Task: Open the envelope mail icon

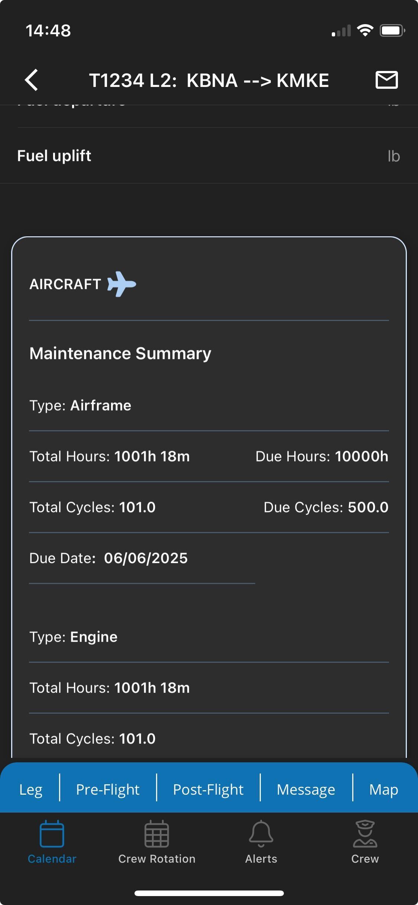Action: click(x=386, y=80)
